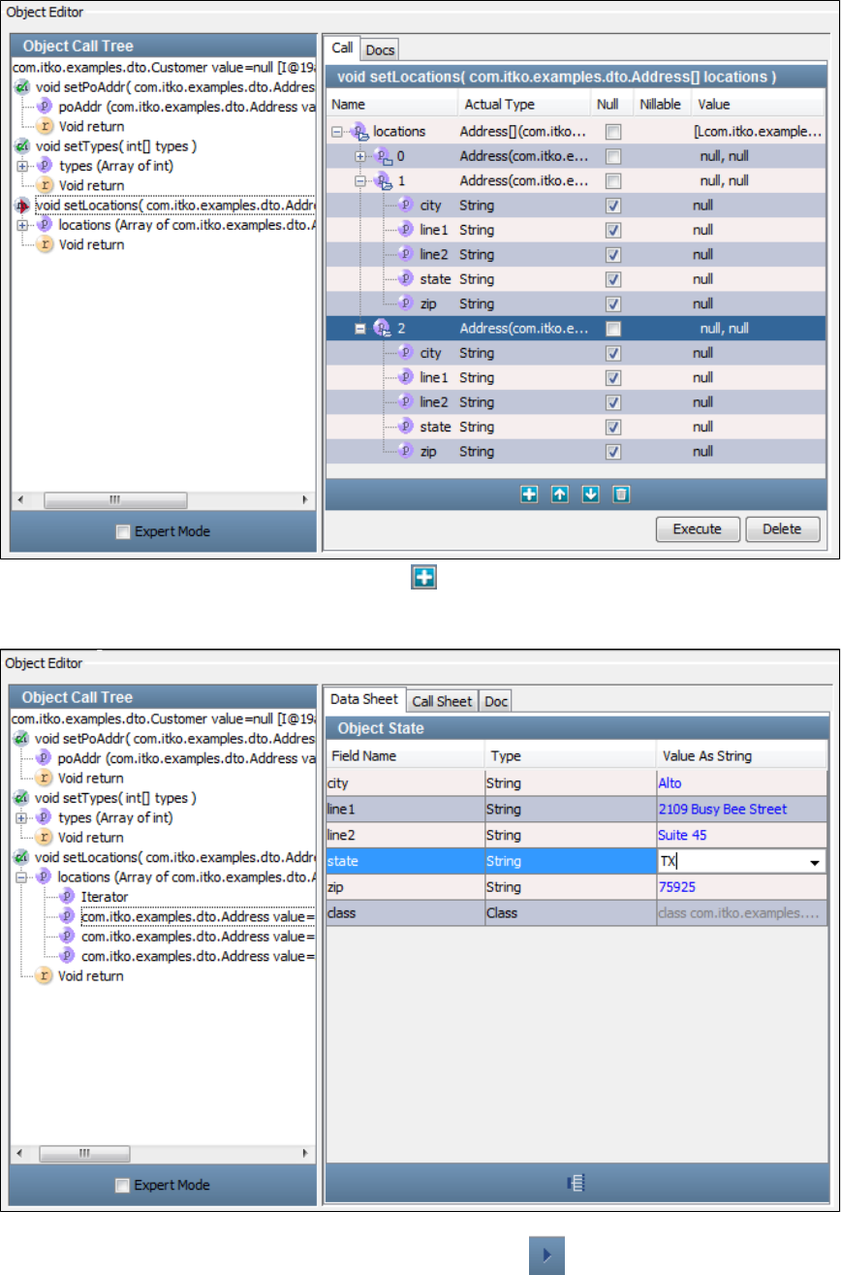Uncheck Null for state under element 2
The height and width of the screenshot is (1275, 841).
pos(612,427)
